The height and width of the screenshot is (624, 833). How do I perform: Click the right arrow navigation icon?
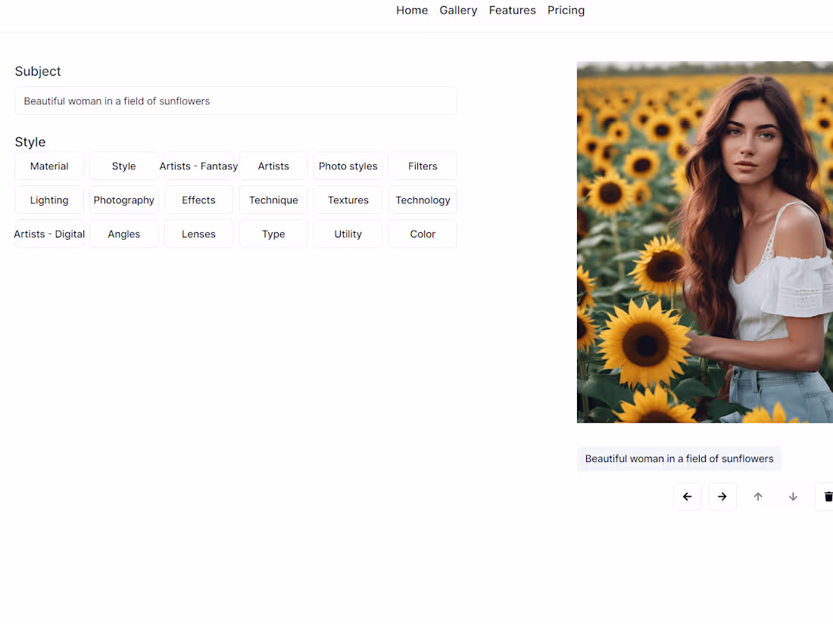click(x=722, y=496)
